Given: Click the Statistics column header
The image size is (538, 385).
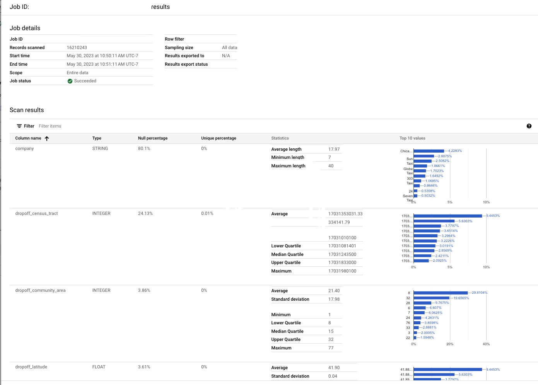Looking at the screenshot, I should point(280,138).
